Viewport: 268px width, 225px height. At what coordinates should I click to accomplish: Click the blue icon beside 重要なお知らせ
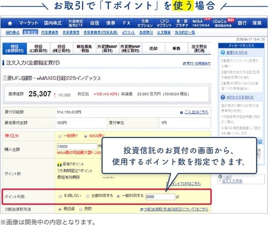coord(223,53)
